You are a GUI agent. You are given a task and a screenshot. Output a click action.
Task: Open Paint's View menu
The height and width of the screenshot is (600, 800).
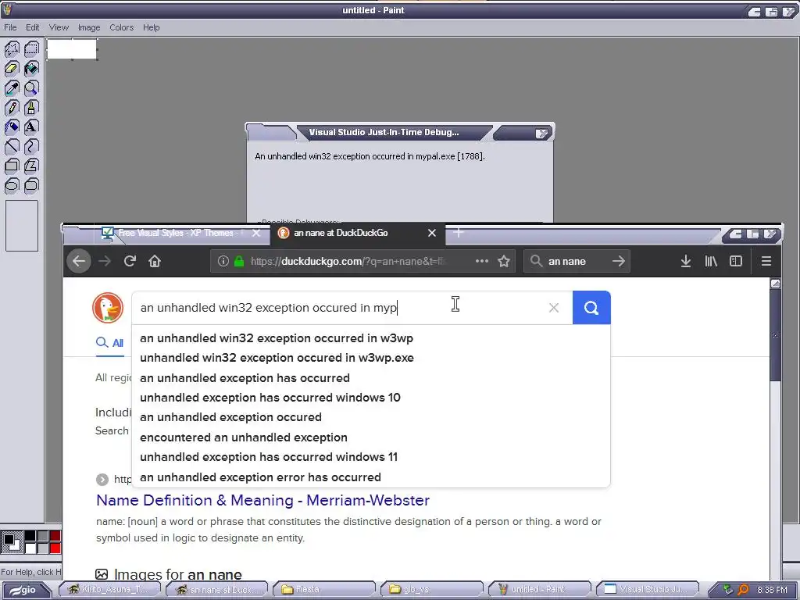59,27
